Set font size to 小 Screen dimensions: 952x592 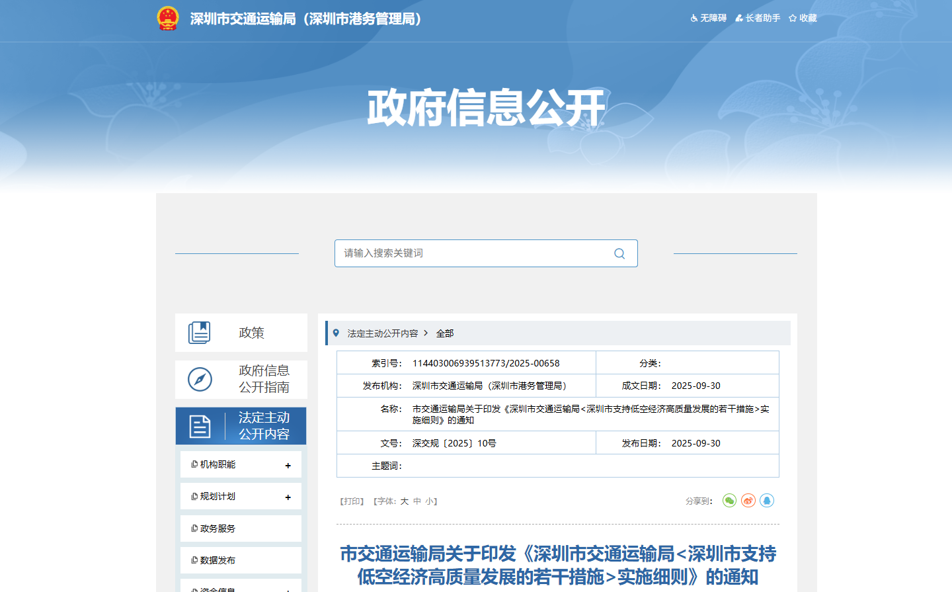point(429,501)
